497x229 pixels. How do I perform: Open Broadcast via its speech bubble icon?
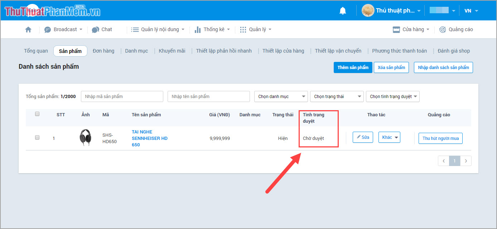tap(48, 29)
